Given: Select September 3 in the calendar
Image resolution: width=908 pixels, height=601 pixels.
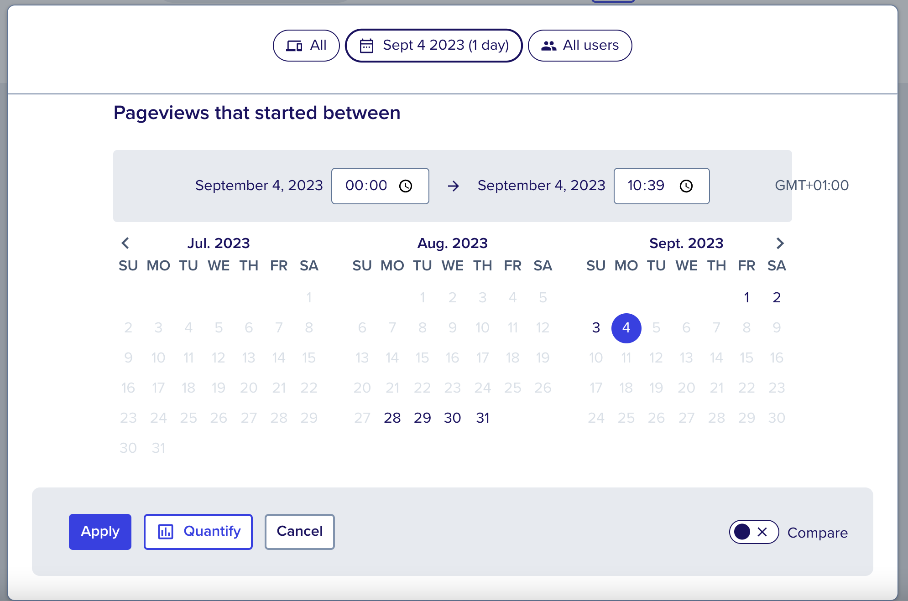Looking at the screenshot, I should [596, 328].
